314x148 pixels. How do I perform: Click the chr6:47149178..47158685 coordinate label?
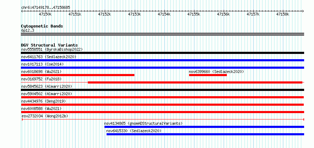[46, 8]
